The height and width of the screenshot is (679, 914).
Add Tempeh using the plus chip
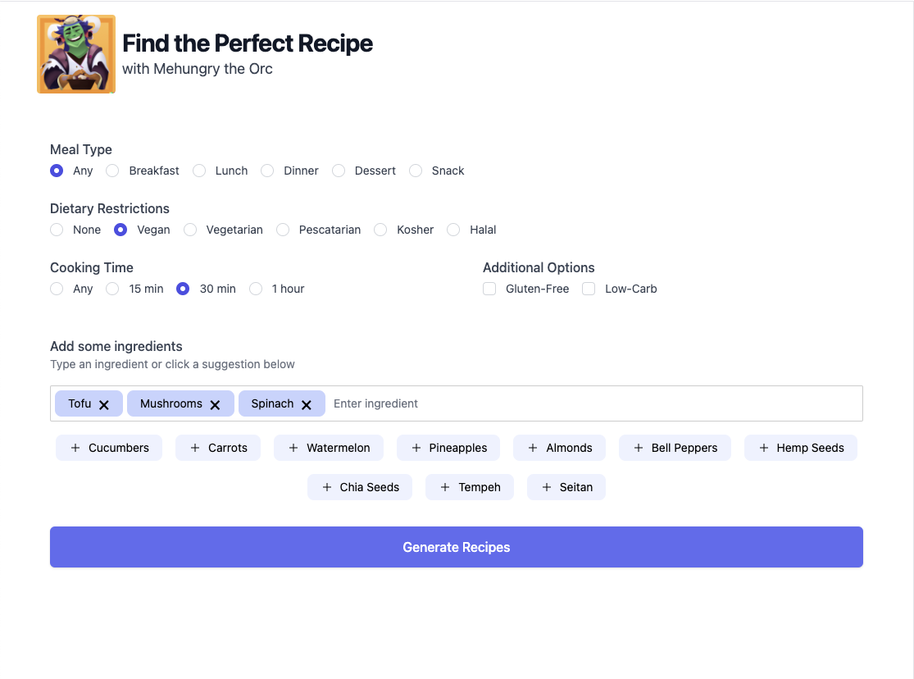(x=469, y=486)
